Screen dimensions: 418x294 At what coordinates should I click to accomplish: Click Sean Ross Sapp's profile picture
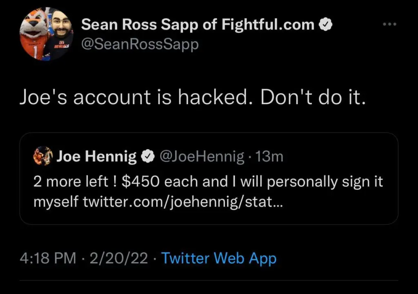(46, 34)
